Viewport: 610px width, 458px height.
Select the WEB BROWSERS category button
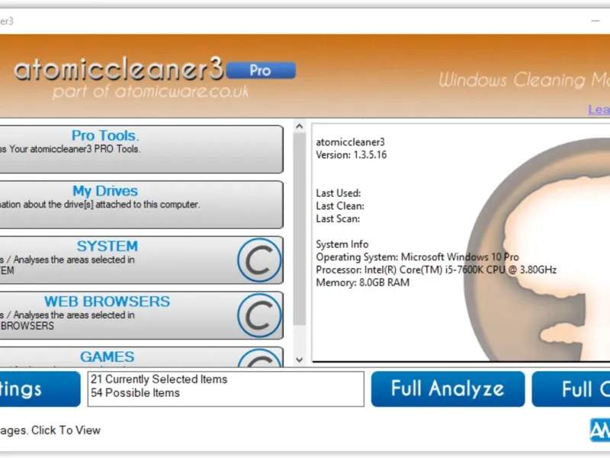click(141, 315)
